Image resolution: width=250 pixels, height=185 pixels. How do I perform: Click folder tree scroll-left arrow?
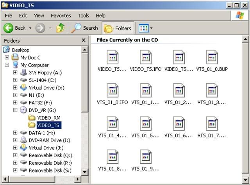[5, 179]
